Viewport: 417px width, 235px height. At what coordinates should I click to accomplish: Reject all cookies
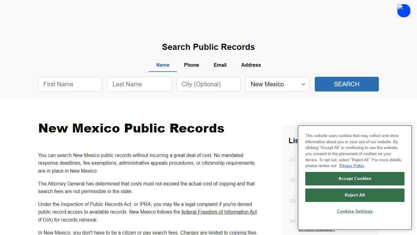(354, 195)
